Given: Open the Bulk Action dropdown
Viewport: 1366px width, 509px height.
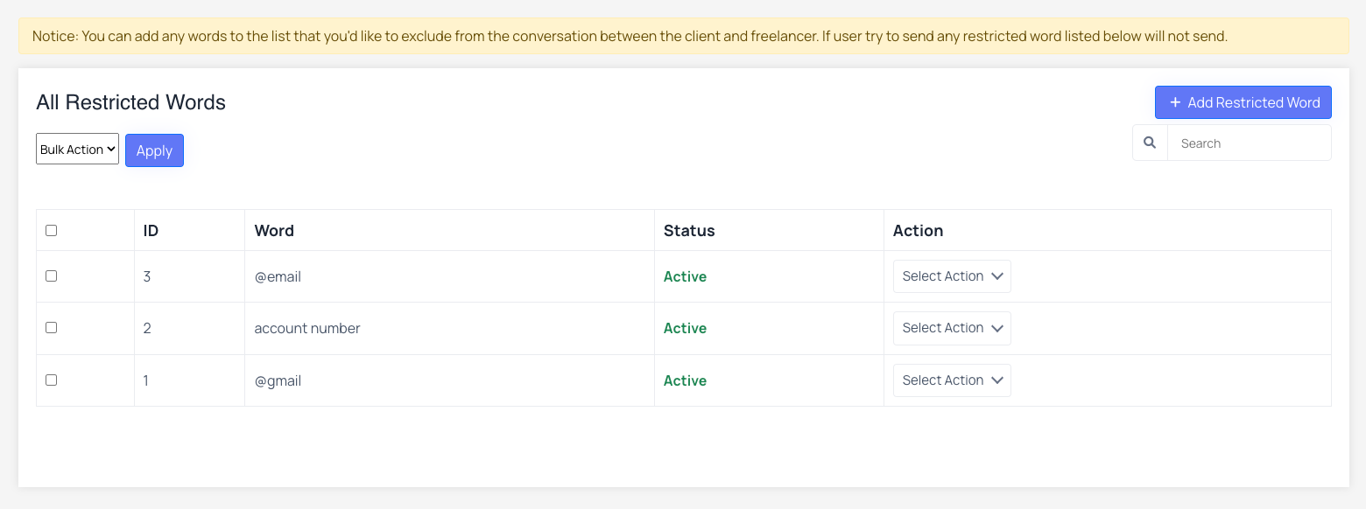Looking at the screenshot, I should point(77,149).
